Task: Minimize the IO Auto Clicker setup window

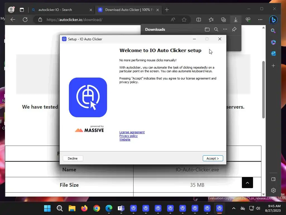Action: (194, 39)
